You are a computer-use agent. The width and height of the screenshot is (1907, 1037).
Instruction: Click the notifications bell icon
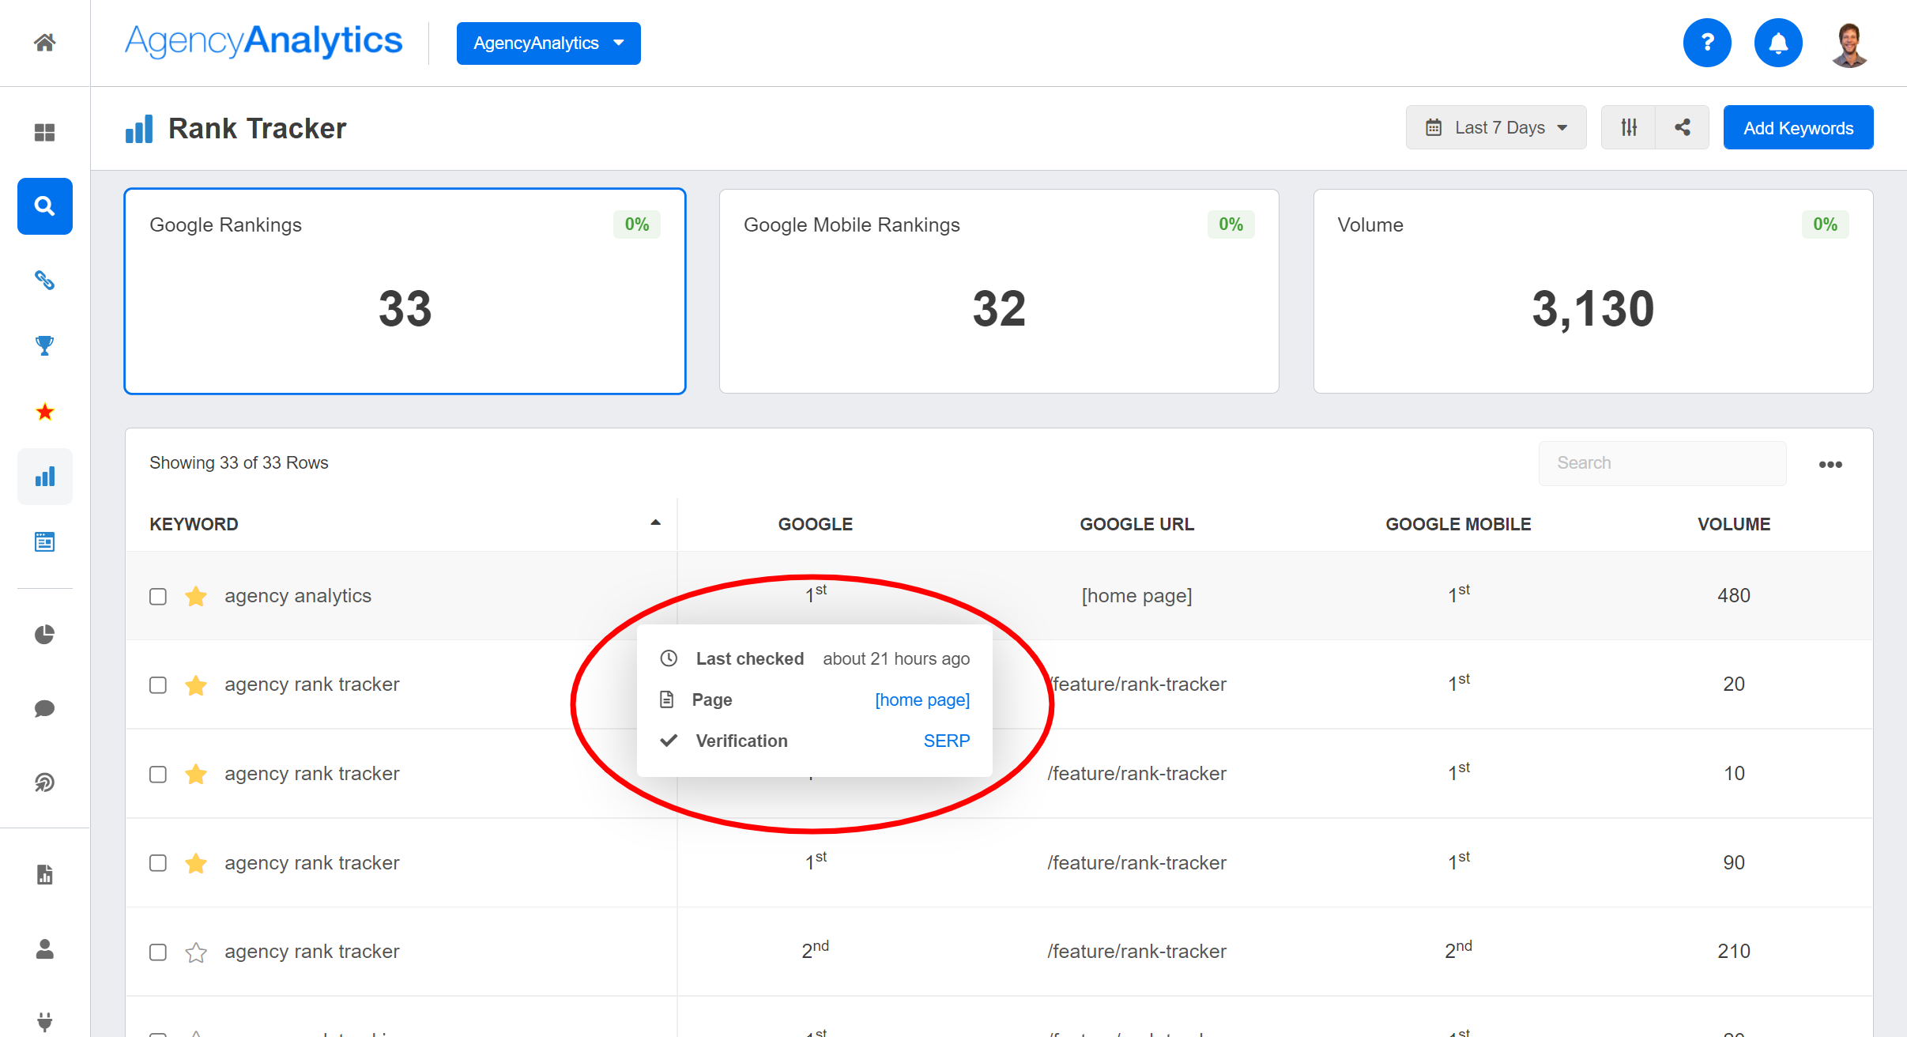[1777, 43]
